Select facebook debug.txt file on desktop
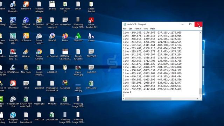Image resolution: width=224 pixels, height=126 pixels. (x=39, y=7)
